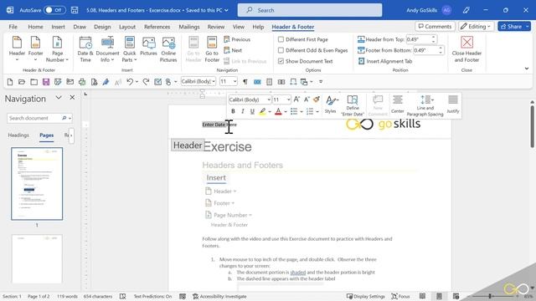Open the Footer gallery in ribbon
Viewport: 536px width, 301px height.
(35, 48)
